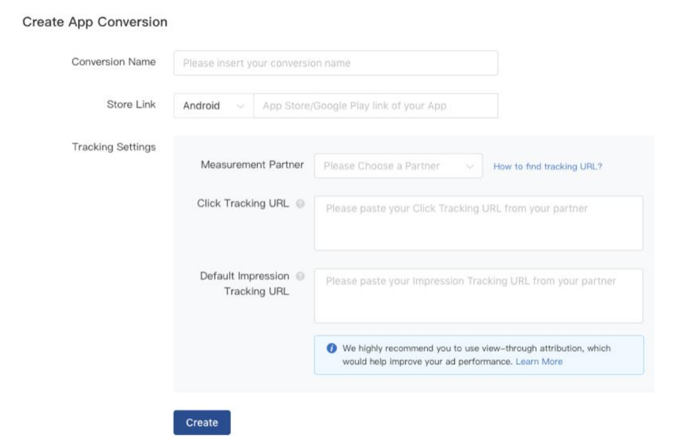Open the Android platform dropdown

(213, 106)
